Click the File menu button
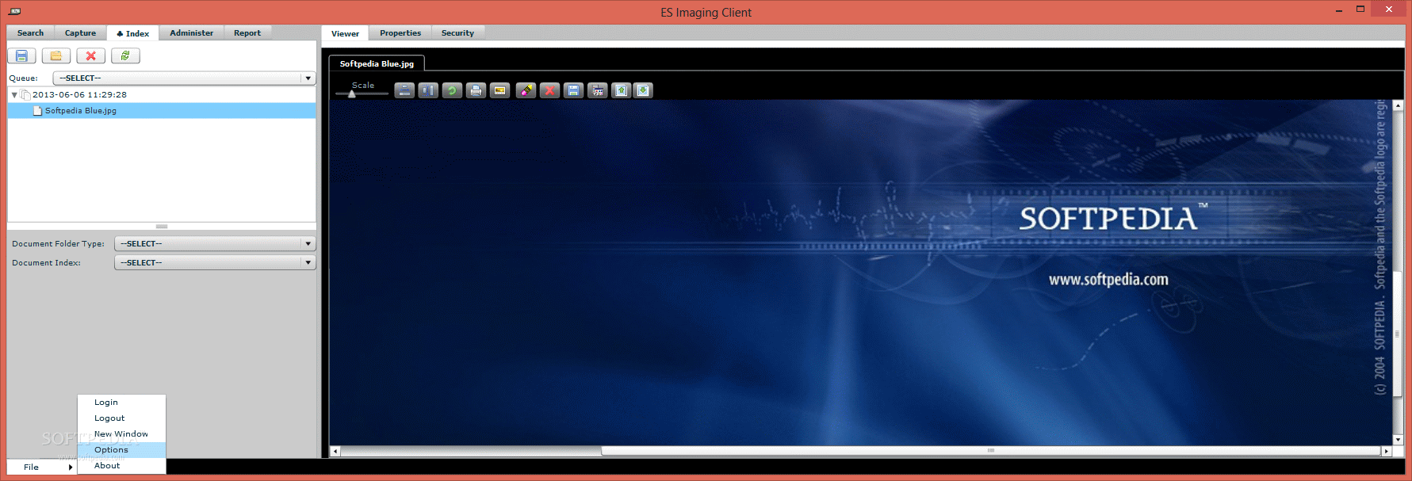The height and width of the screenshot is (481, 1412). [42, 468]
